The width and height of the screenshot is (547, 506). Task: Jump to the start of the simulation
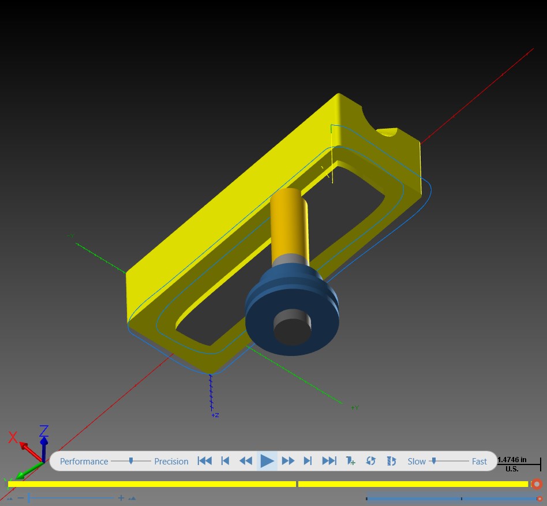tap(204, 461)
